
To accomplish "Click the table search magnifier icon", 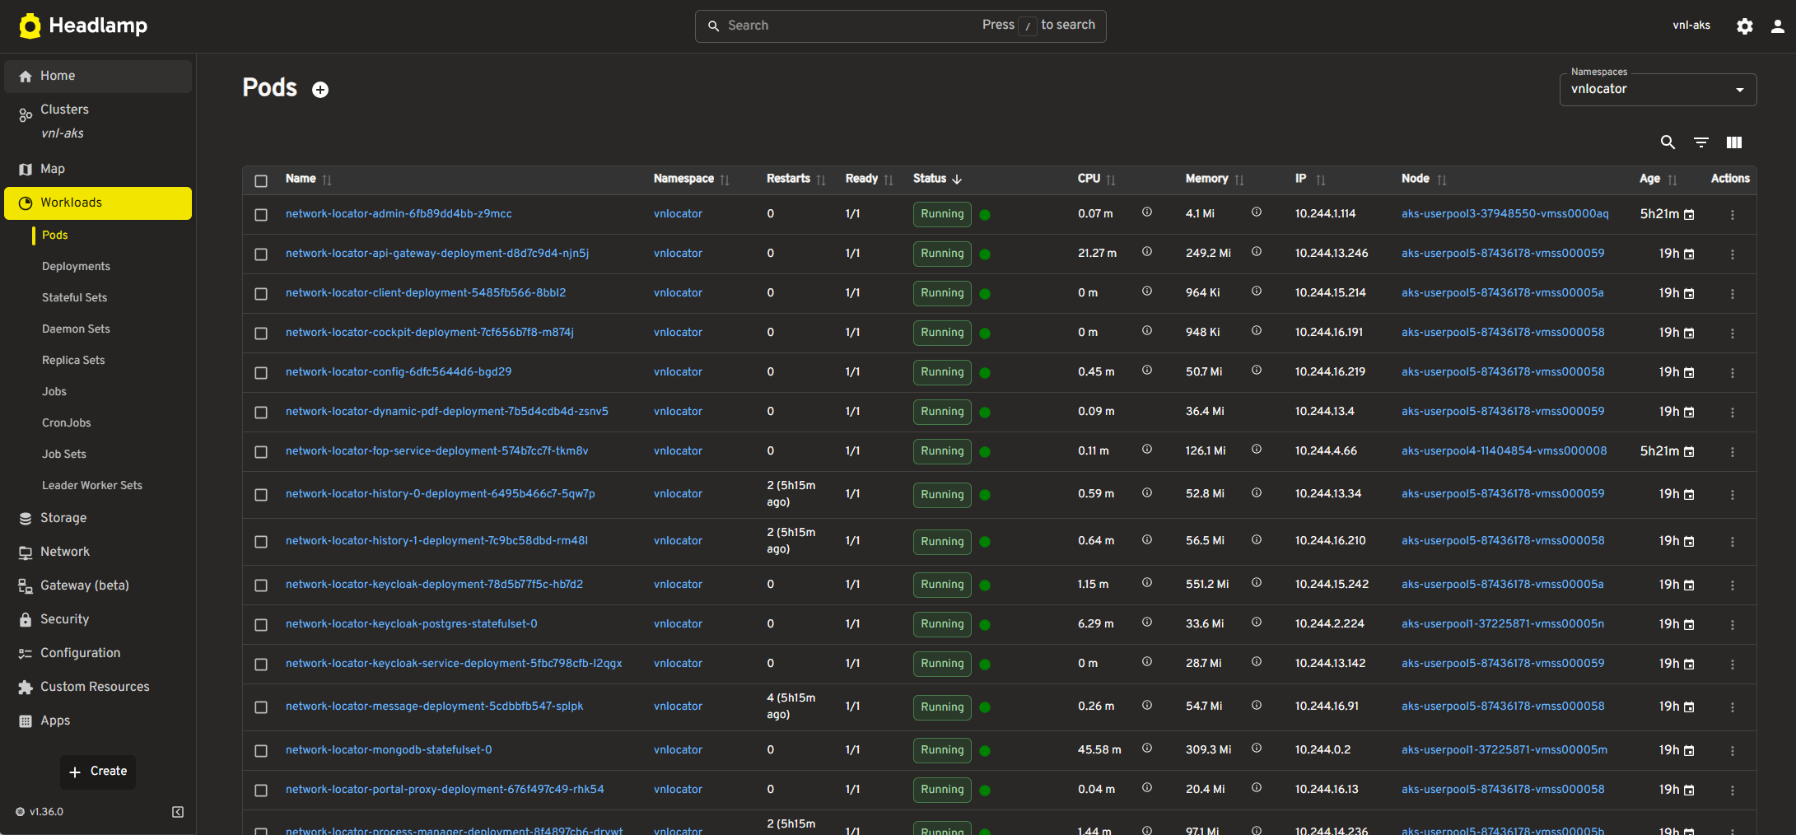I will click(x=1668, y=142).
